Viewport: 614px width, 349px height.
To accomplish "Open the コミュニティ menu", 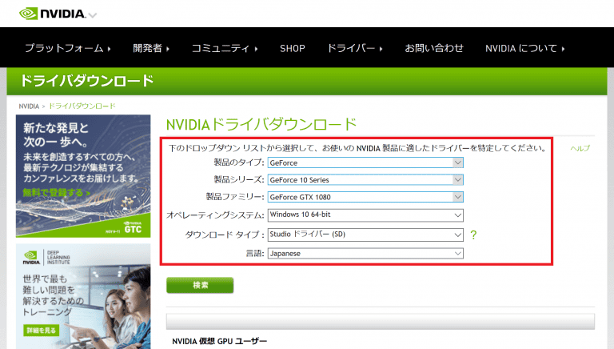I will pyautogui.click(x=225, y=48).
